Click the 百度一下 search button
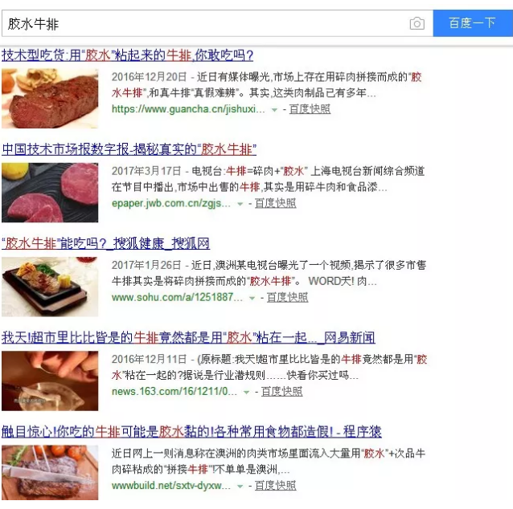Viewport: 513px width, 509px height. pos(473,23)
